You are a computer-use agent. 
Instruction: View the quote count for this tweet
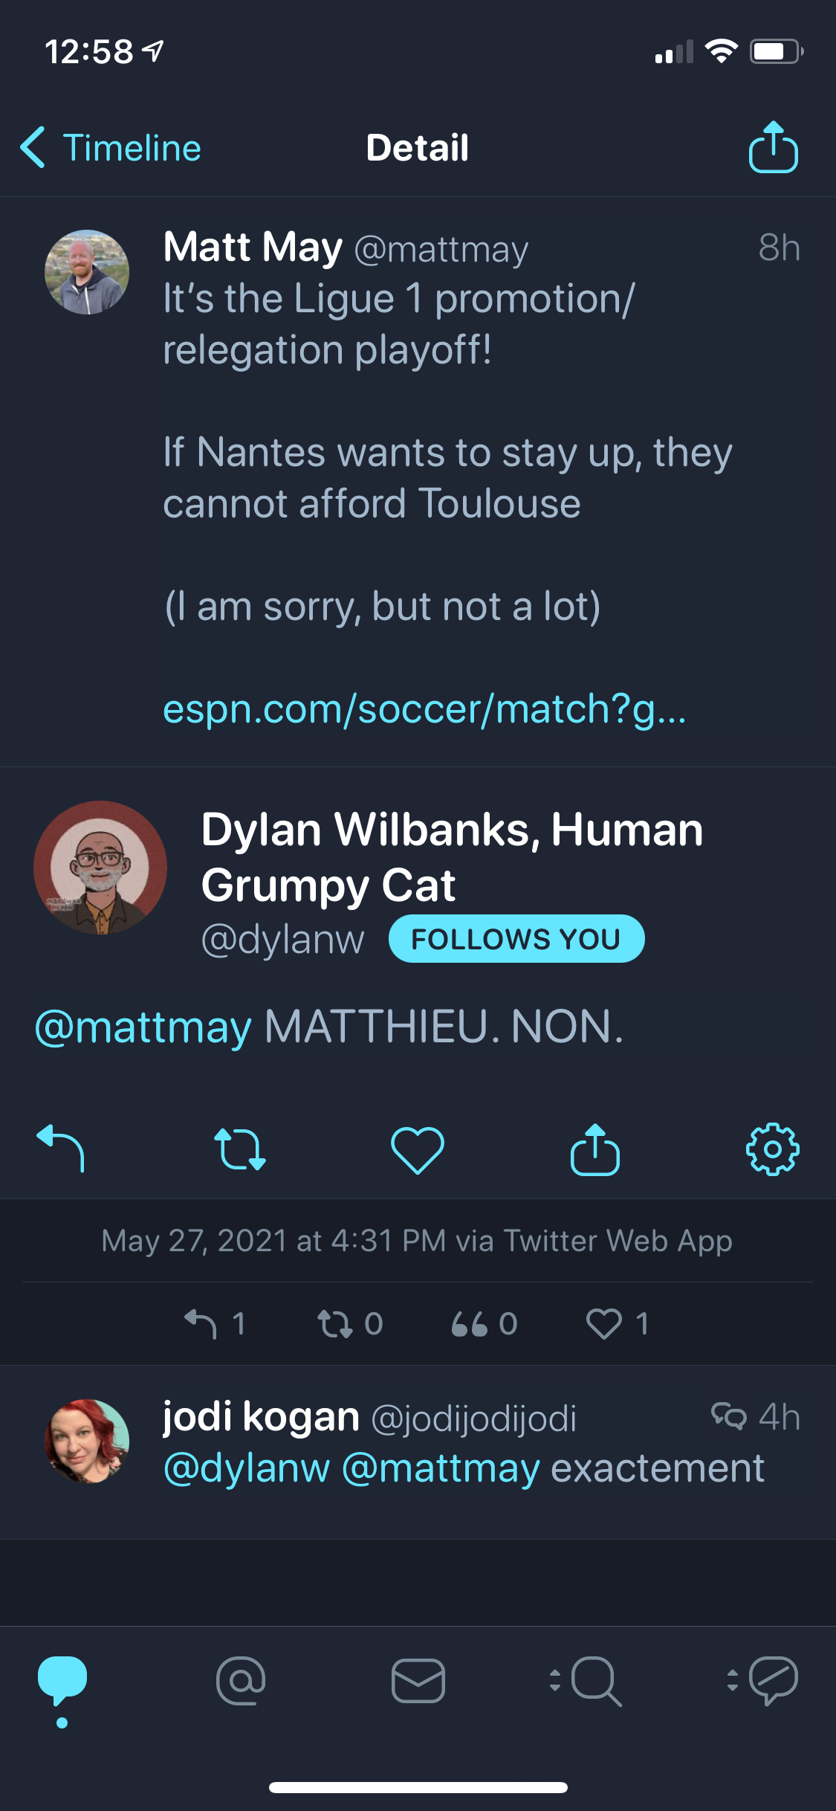(484, 1324)
